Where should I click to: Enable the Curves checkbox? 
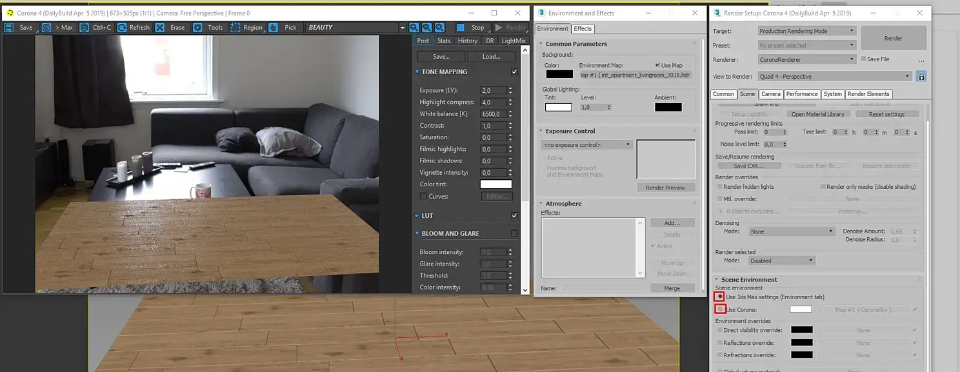[423, 196]
